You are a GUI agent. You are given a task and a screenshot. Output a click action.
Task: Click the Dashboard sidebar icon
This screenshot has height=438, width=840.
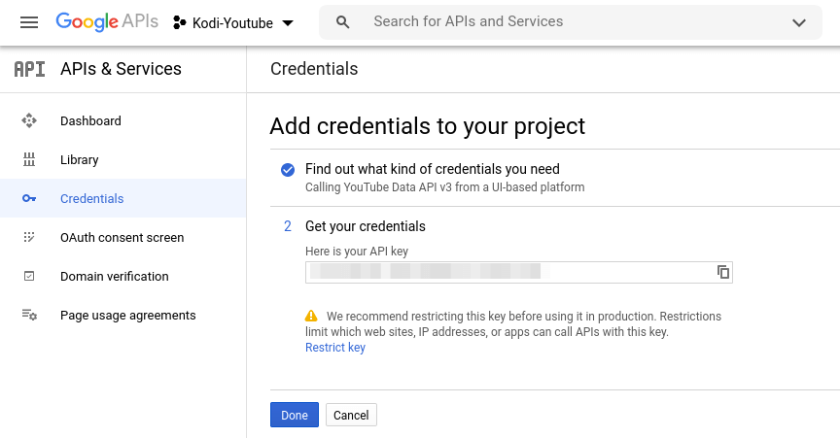coord(29,121)
